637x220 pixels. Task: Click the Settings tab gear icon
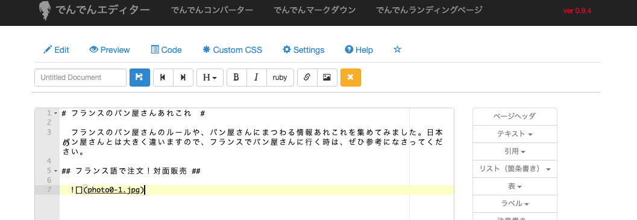[x=287, y=49]
